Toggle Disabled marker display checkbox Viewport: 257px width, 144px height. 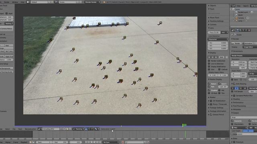[x=209, y=90]
